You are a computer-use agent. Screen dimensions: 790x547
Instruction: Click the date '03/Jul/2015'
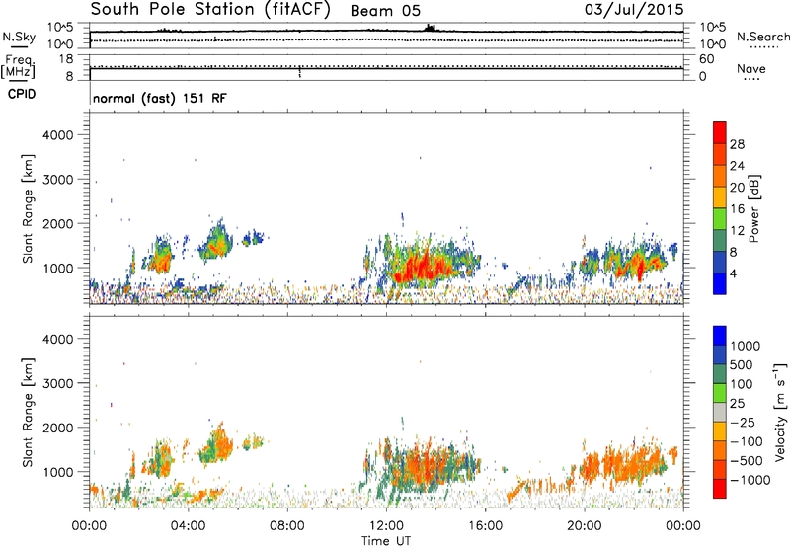click(x=634, y=9)
